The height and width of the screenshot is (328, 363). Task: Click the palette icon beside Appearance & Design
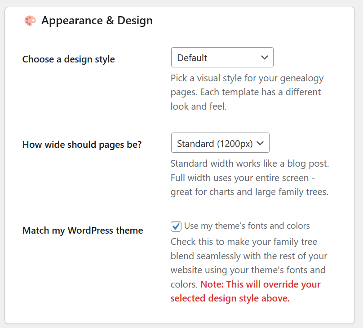[30, 21]
